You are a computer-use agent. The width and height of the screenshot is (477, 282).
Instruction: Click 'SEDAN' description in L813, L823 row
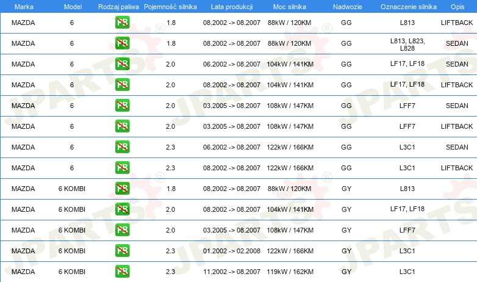click(x=457, y=43)
